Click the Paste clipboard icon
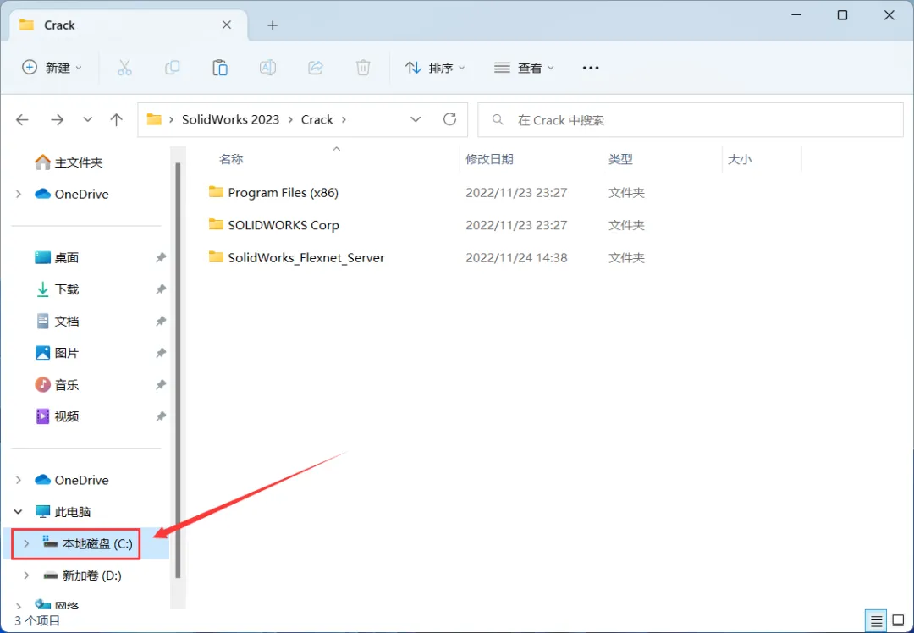 [220, 68]
